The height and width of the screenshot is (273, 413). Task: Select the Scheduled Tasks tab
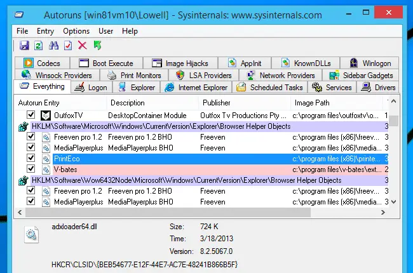pos(269,88)
